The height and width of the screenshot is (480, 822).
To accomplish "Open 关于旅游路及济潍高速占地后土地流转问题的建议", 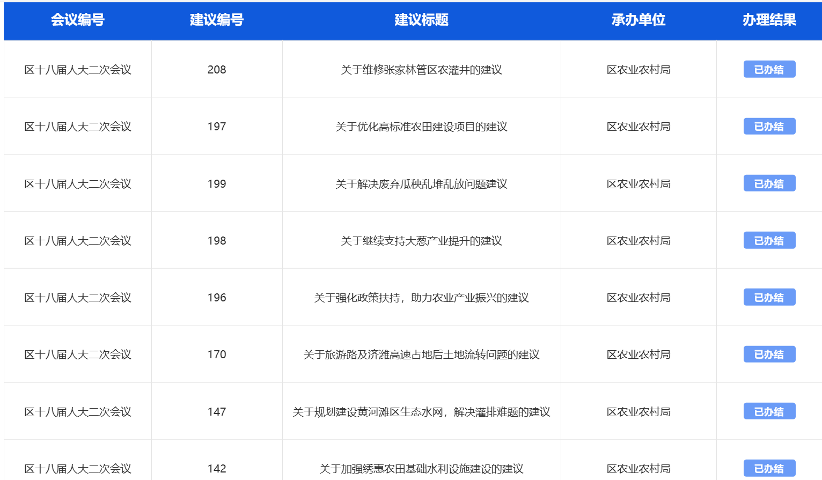I will click(421, 355).
